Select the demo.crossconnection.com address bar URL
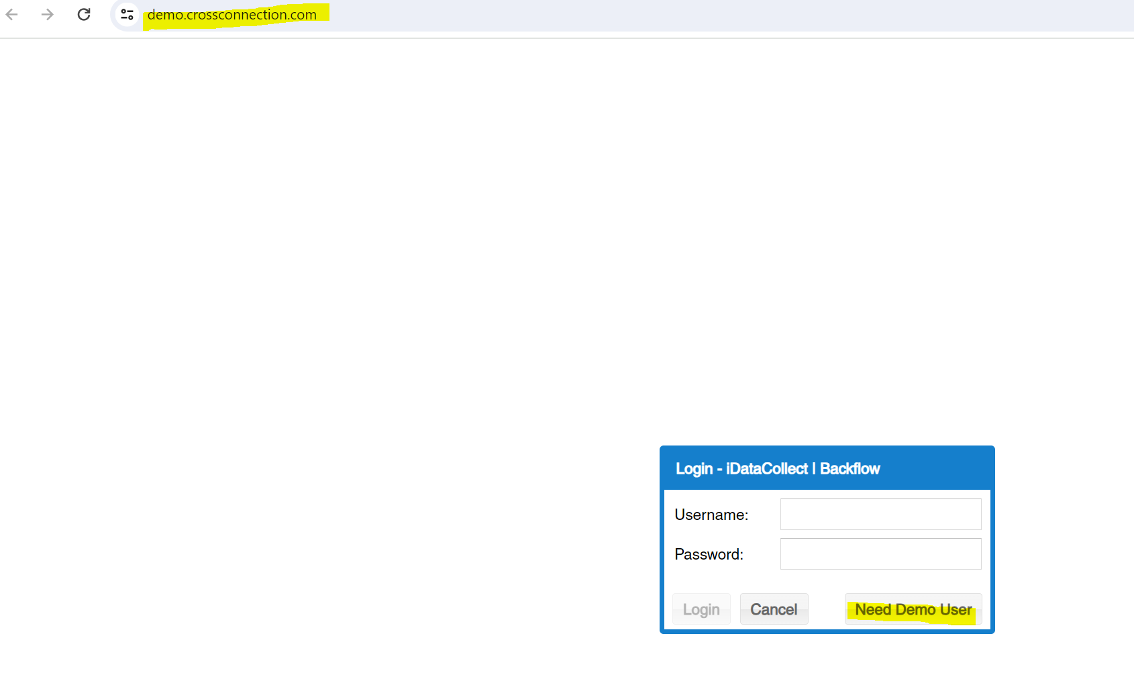Screen dimensions: 1134x681 coord(232,15)
